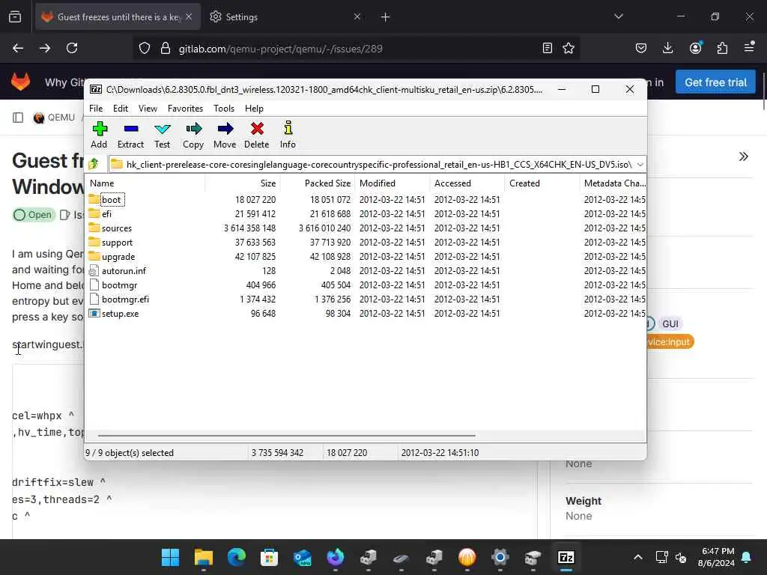Open the browser Downloads panel
Image resolution: width=767 pixels, height=575 pixels.
pyautogui.click(x=667, y=48)
